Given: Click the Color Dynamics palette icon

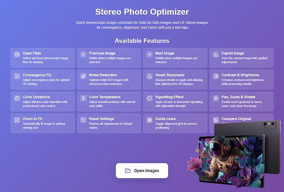Looking at the screenshot, I should [17, 98].
